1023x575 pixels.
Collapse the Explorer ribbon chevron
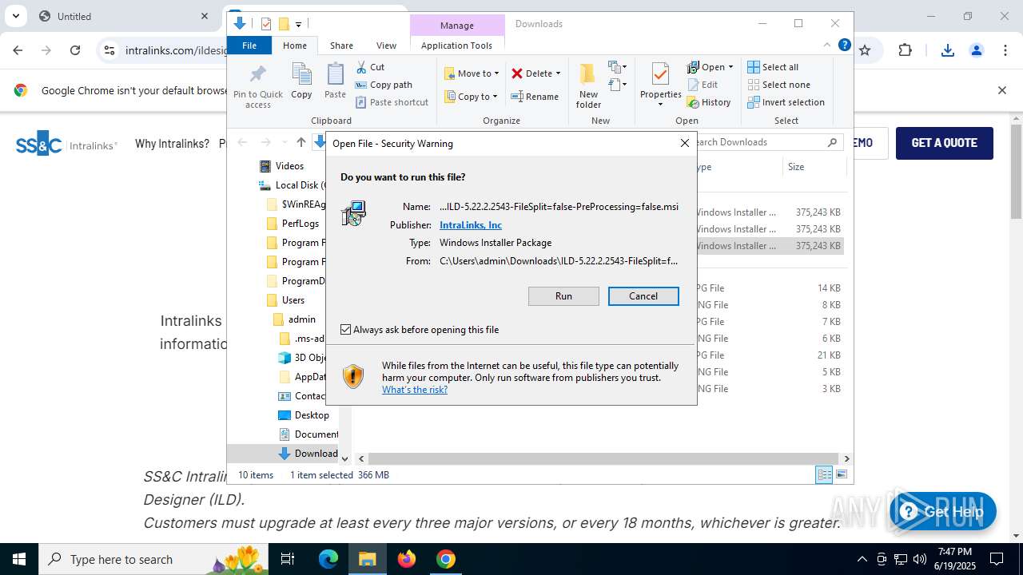point(826,45)
